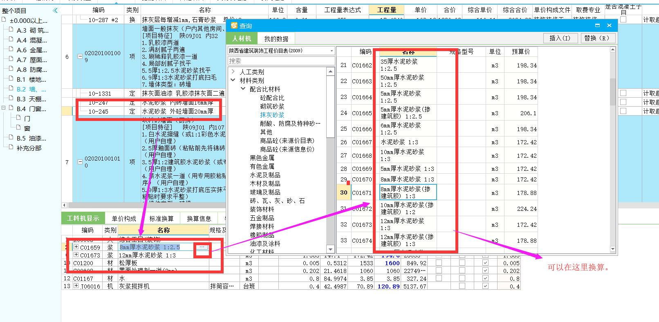This screenshot has height=322, width=659.
Task: Toggle the checked box in 松厚板 row
Action: [x=485, y=263]
